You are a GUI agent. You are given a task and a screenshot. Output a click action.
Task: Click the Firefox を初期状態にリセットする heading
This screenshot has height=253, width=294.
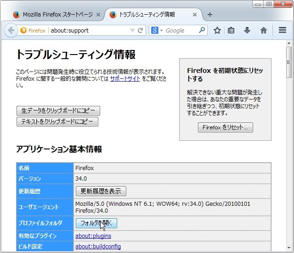(225, 74)
